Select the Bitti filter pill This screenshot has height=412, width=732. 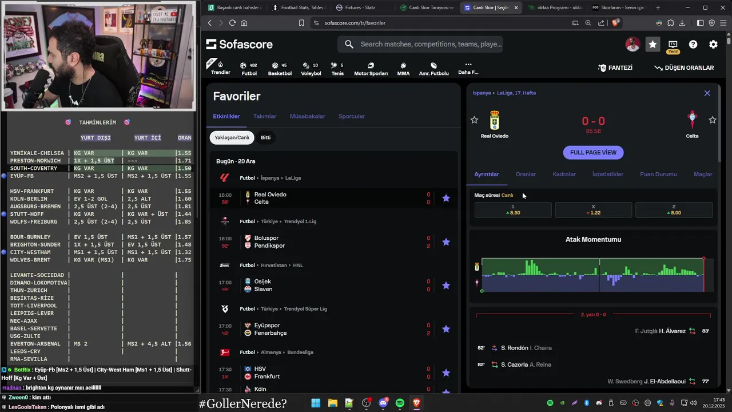click(265, 138)
